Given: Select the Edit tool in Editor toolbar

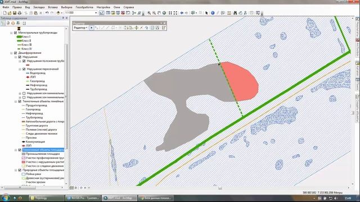Looking at the screenshot, I should (91, 27).
